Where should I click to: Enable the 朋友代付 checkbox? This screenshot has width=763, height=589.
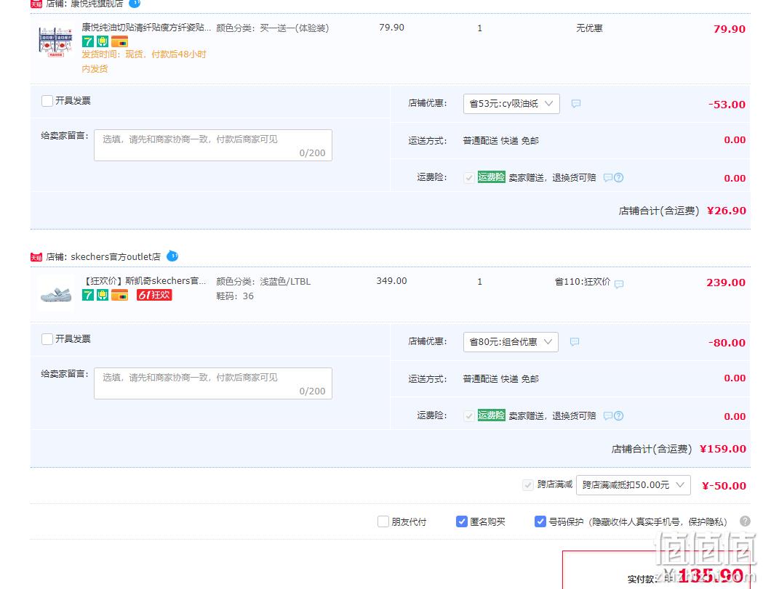(383, 521)
